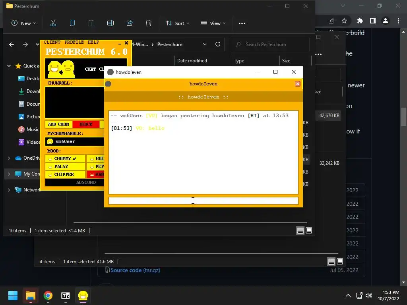This screenshot has height=305, width=407.
Task: Click the Source code (tar.gz) link
Action: pos(135,270)
